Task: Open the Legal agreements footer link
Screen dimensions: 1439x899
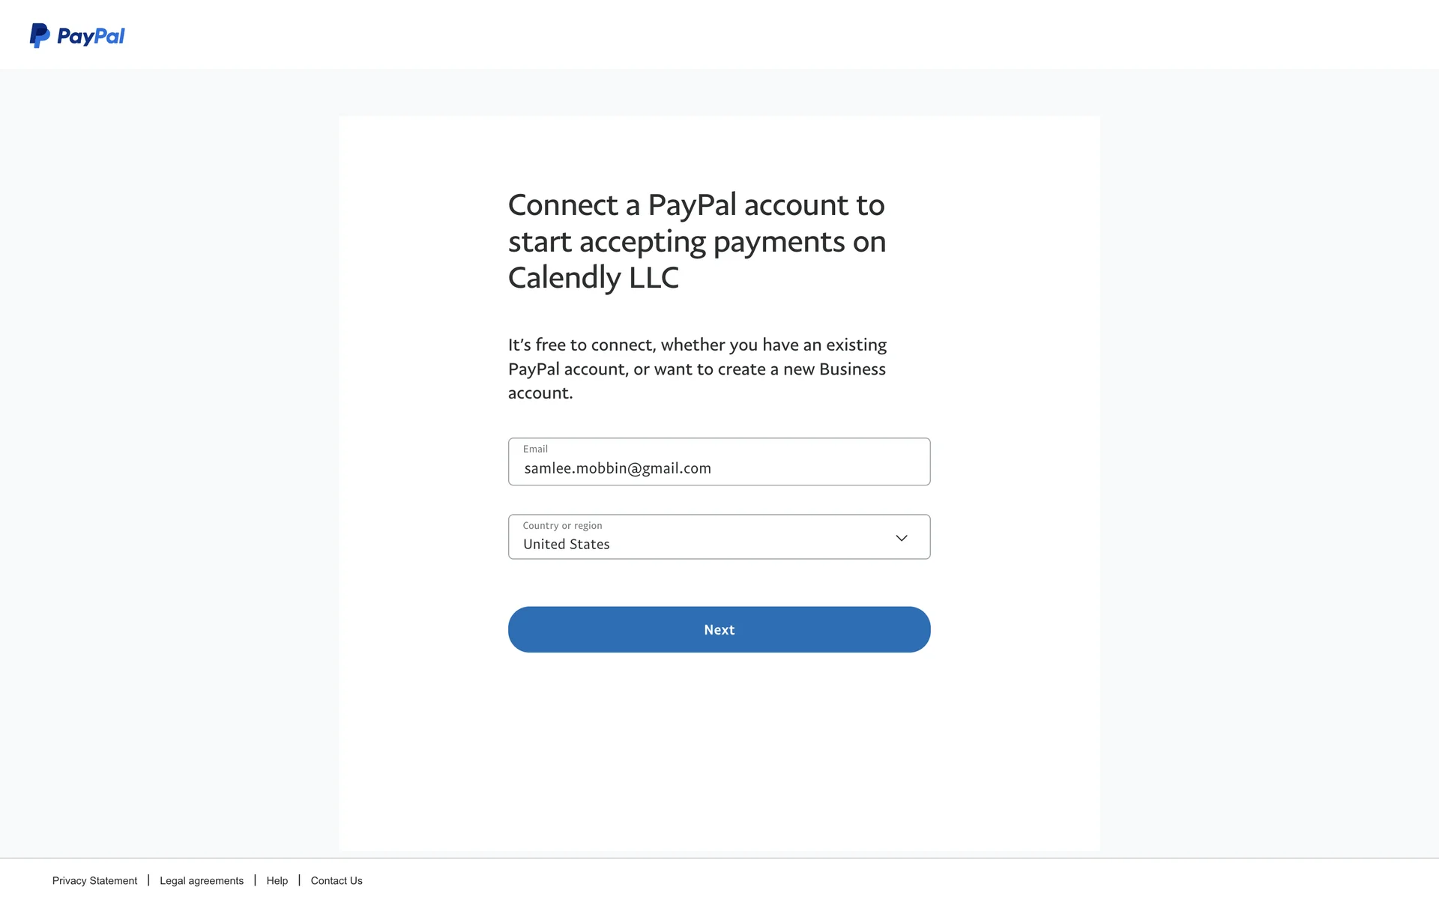Action: click(x=202, y=880)
